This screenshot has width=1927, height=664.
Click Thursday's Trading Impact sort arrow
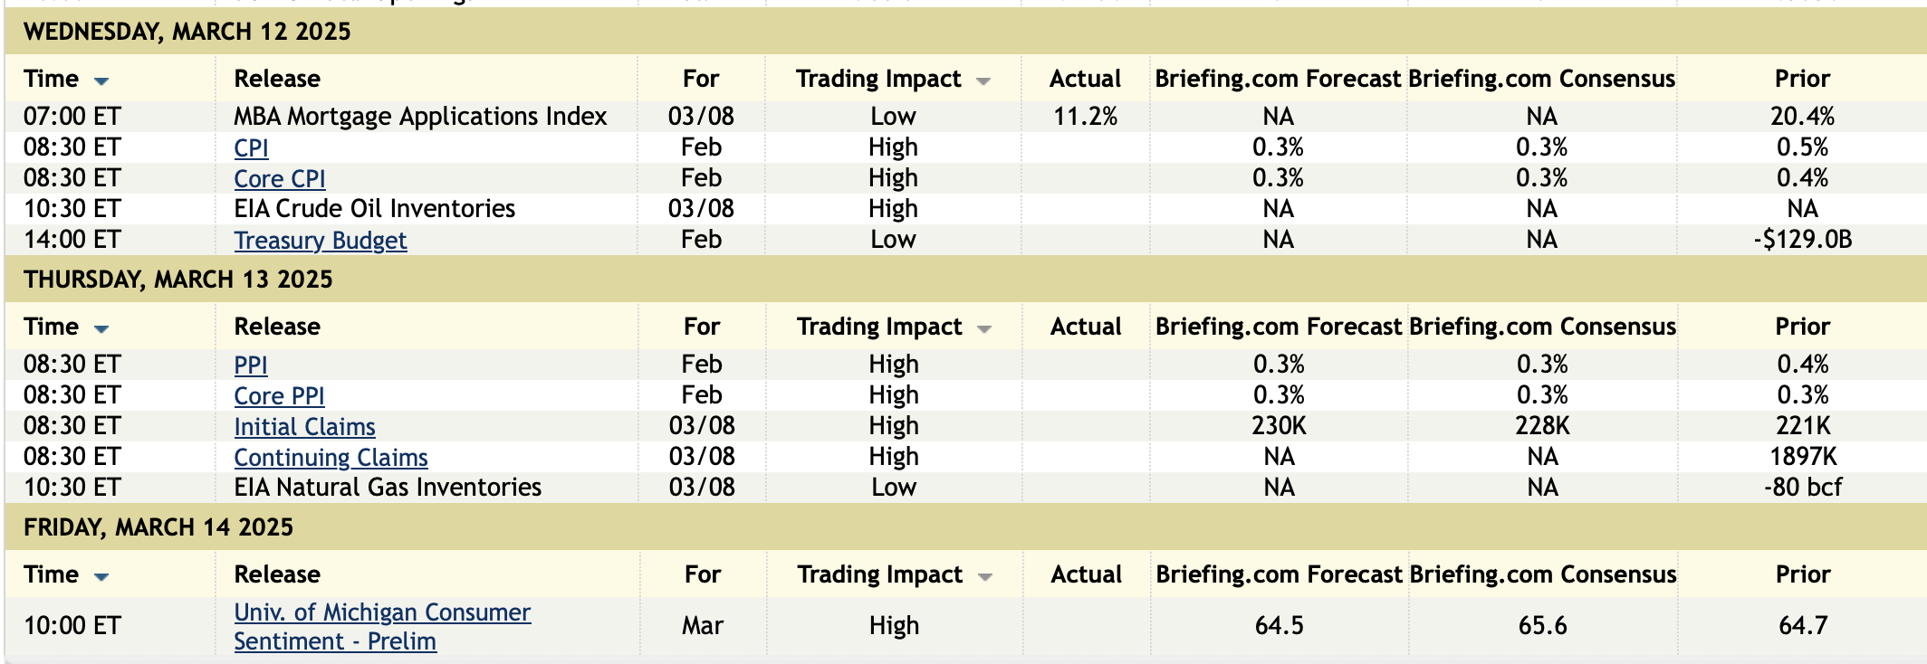[984, 329]
